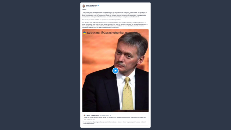Open the grey handle in the quoted post
Image resolution: width=231 pixels, height=130 pixels.
pyautogui.click(x=105, y=115)
